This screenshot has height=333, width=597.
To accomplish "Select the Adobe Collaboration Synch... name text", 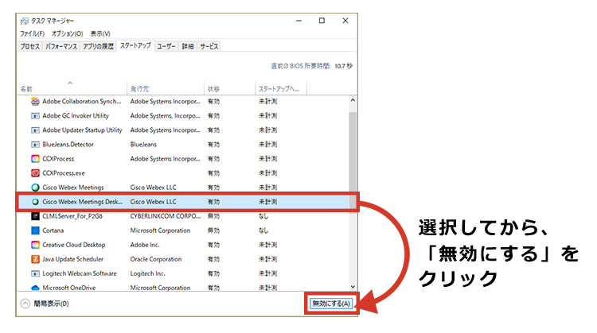I will 82,102.
